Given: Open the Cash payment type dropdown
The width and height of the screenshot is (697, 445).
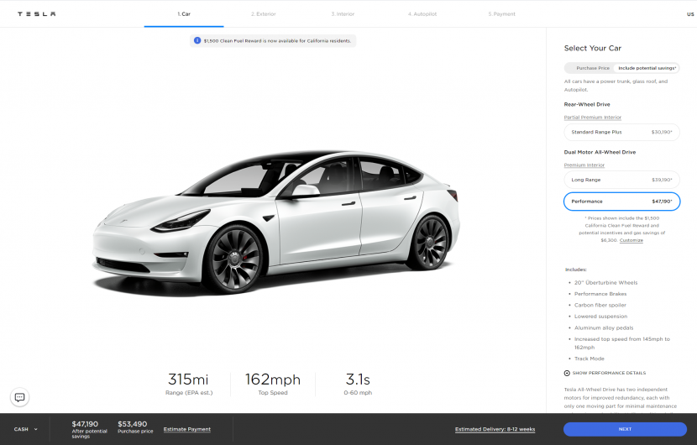Looking at the screenshot, I should pyautogui.click(x=26, y=429).
